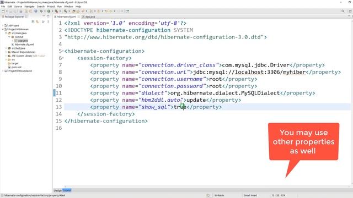Click the 'Smart Insert' status bar entry

click(x=250, y=195)
